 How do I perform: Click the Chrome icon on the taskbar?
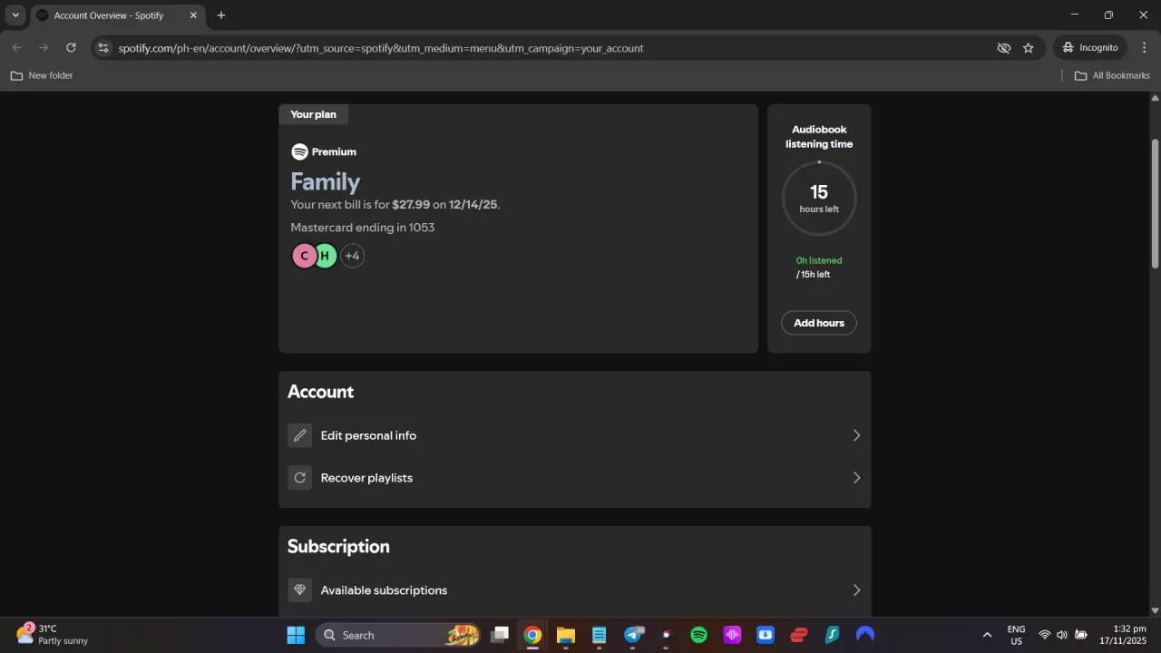pyautogui.click(x=532, y=635)
